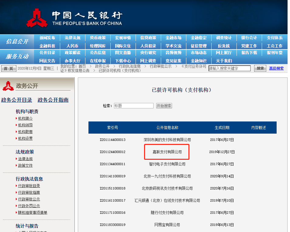Viewport: 290px width, 232px height.
Task: Click index number Z2011611000017
Action: point(113,200)
